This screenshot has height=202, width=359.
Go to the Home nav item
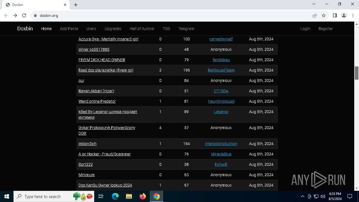46,29
